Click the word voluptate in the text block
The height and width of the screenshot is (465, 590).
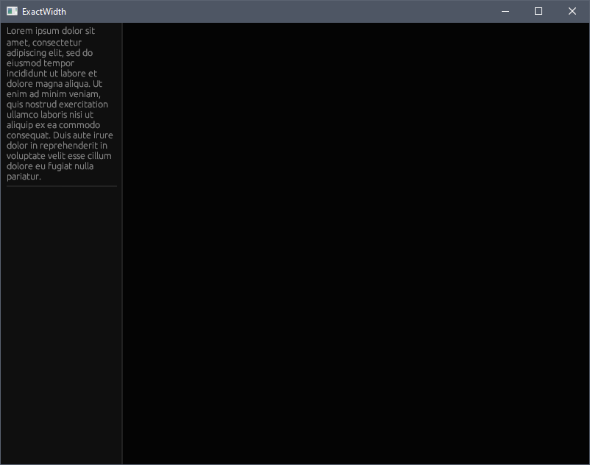25,155
